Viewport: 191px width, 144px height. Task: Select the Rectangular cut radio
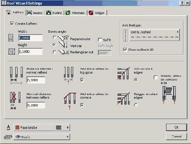(x=55, y=52)
